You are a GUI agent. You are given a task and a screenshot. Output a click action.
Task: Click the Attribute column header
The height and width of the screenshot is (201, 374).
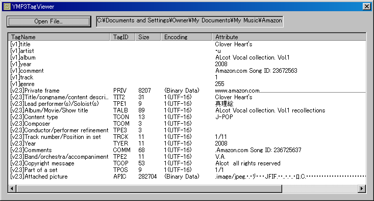tap(289, 37)
